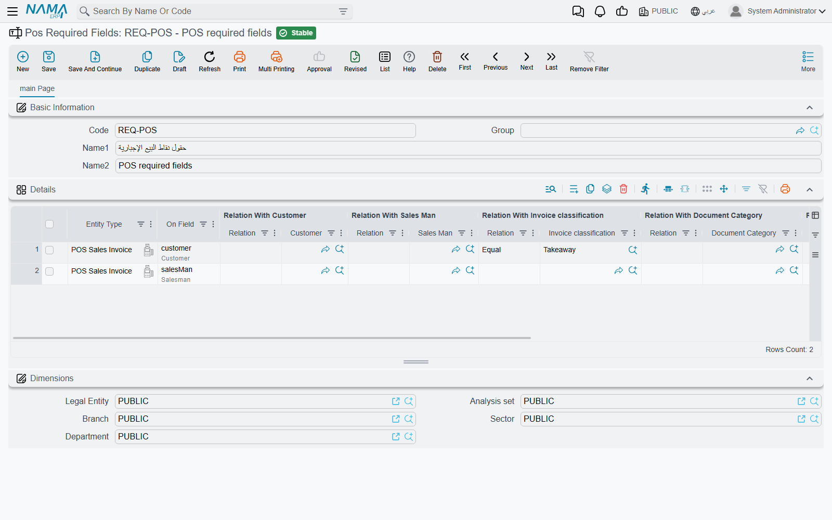Go to the Previous record
This screenshot has height=520, width=832.
496,60
